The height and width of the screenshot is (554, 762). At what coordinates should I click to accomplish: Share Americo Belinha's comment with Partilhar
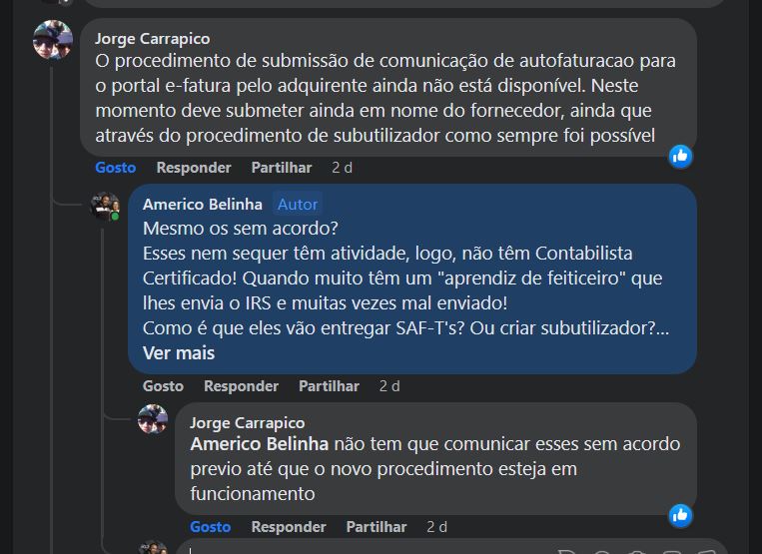click(x=329, y=385)
